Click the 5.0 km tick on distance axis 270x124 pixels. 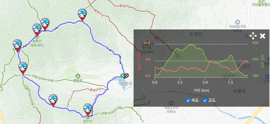tap(205, 82)
